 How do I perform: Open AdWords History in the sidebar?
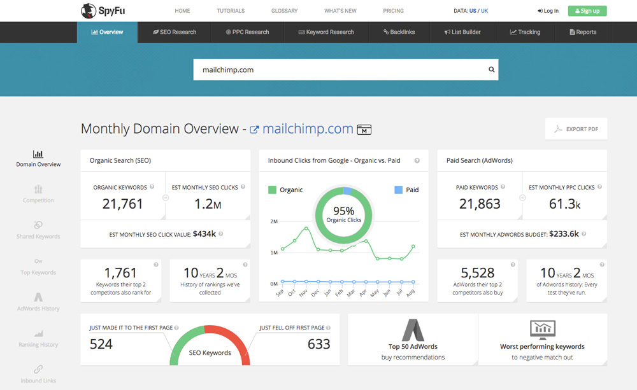[x=38, y=302]
